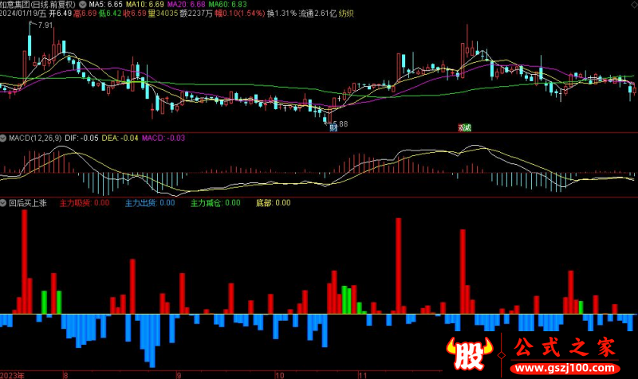Viewport: 638px width, 379px height.
Task: Click the 纺织 sector label
Action: pos(347,14)
